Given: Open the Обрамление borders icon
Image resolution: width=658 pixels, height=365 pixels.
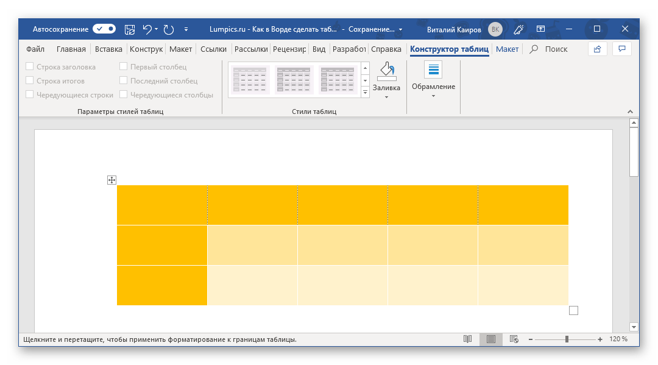Looking at the screenshot, I should [x=433, y=70].
